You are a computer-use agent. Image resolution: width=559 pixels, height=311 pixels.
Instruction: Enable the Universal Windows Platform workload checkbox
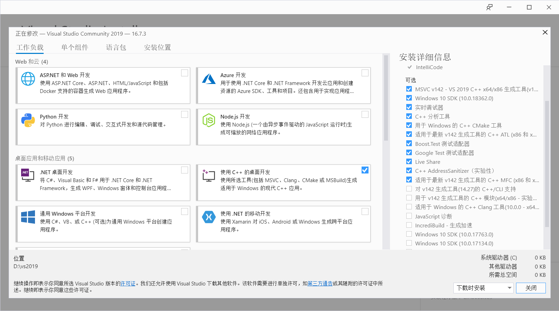[x=185, y=211]
